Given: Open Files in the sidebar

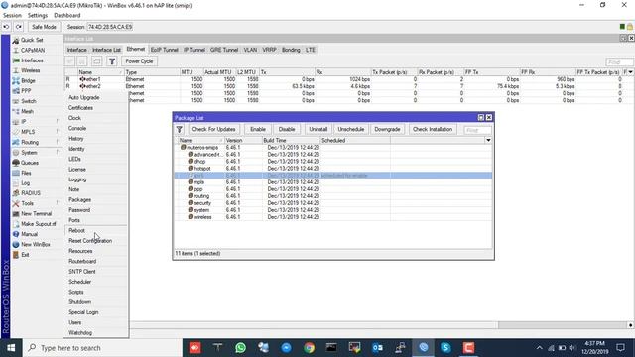Looking at the screenshot, I should click(26, 173).
